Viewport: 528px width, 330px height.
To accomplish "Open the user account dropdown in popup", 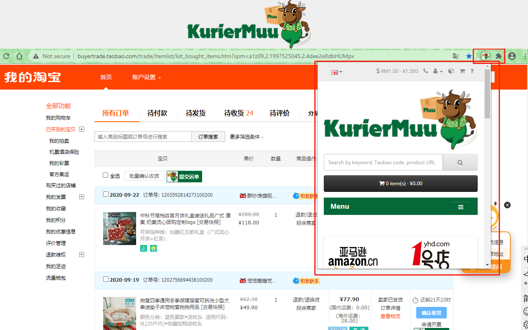I will tap(438, 71).
